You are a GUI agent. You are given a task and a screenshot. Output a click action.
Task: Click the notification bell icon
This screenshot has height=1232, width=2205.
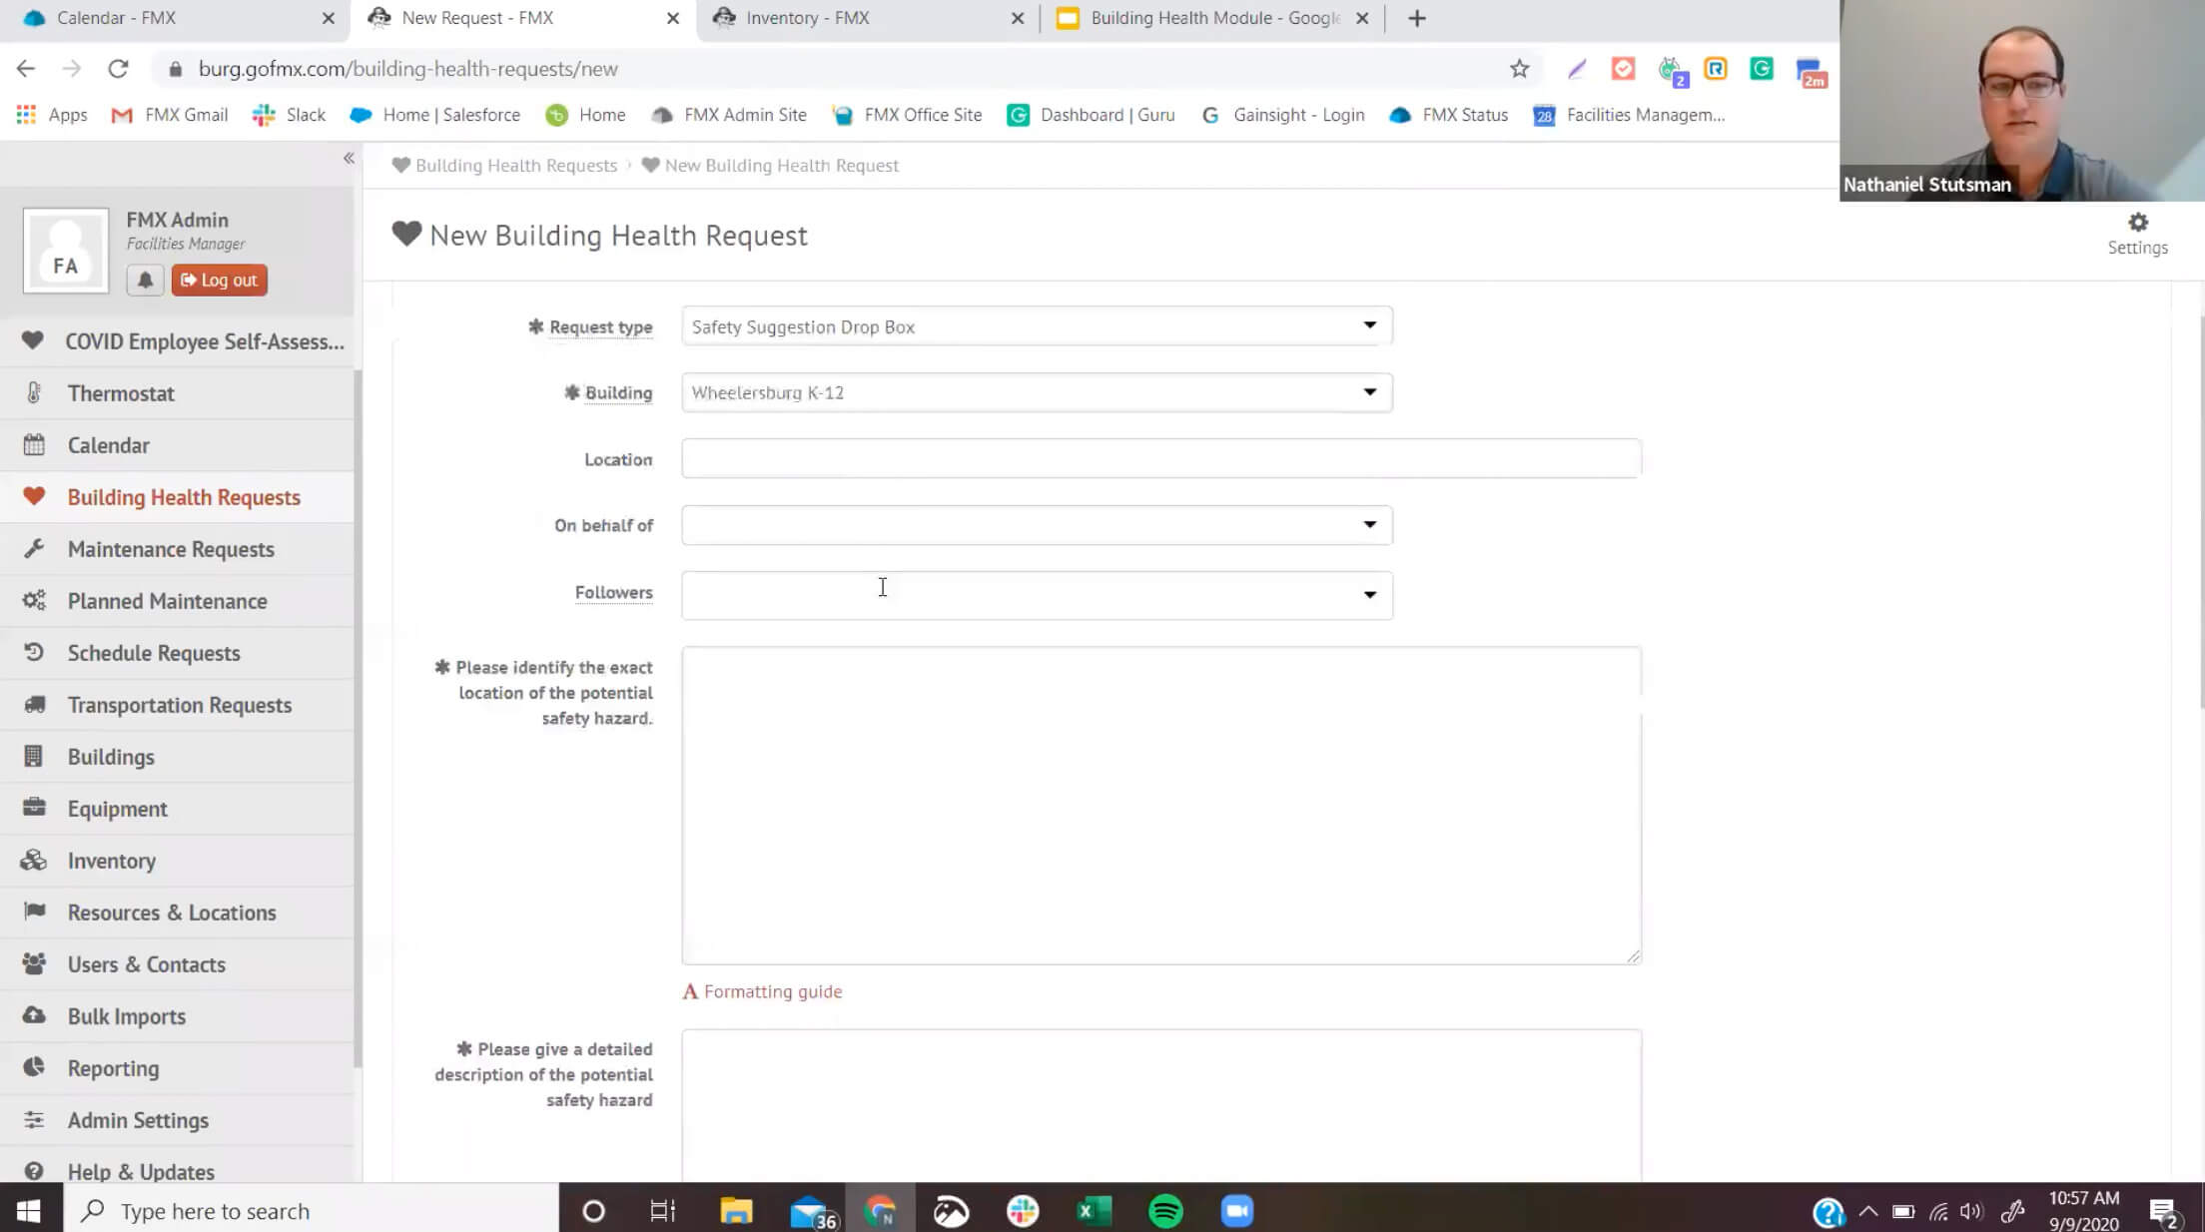pyautogui.click(x=145, y=281)
